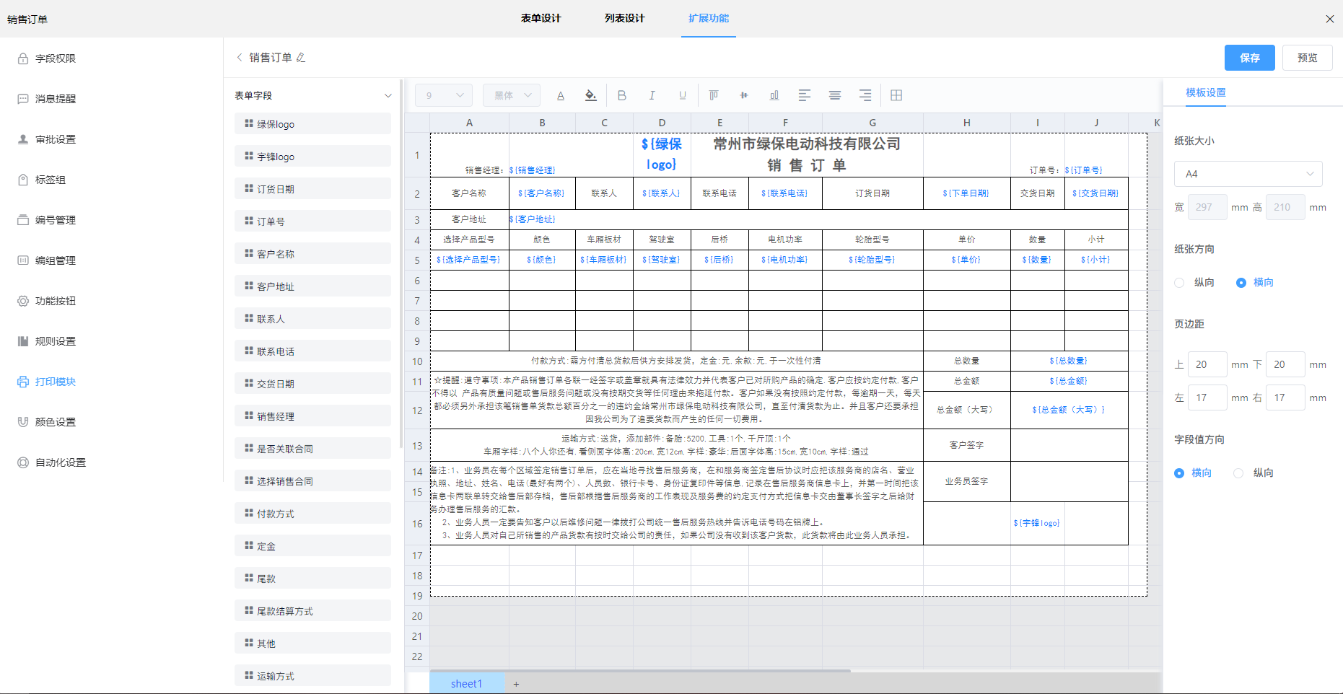Close the 销售订单 designer window

tap(1330, 19)
